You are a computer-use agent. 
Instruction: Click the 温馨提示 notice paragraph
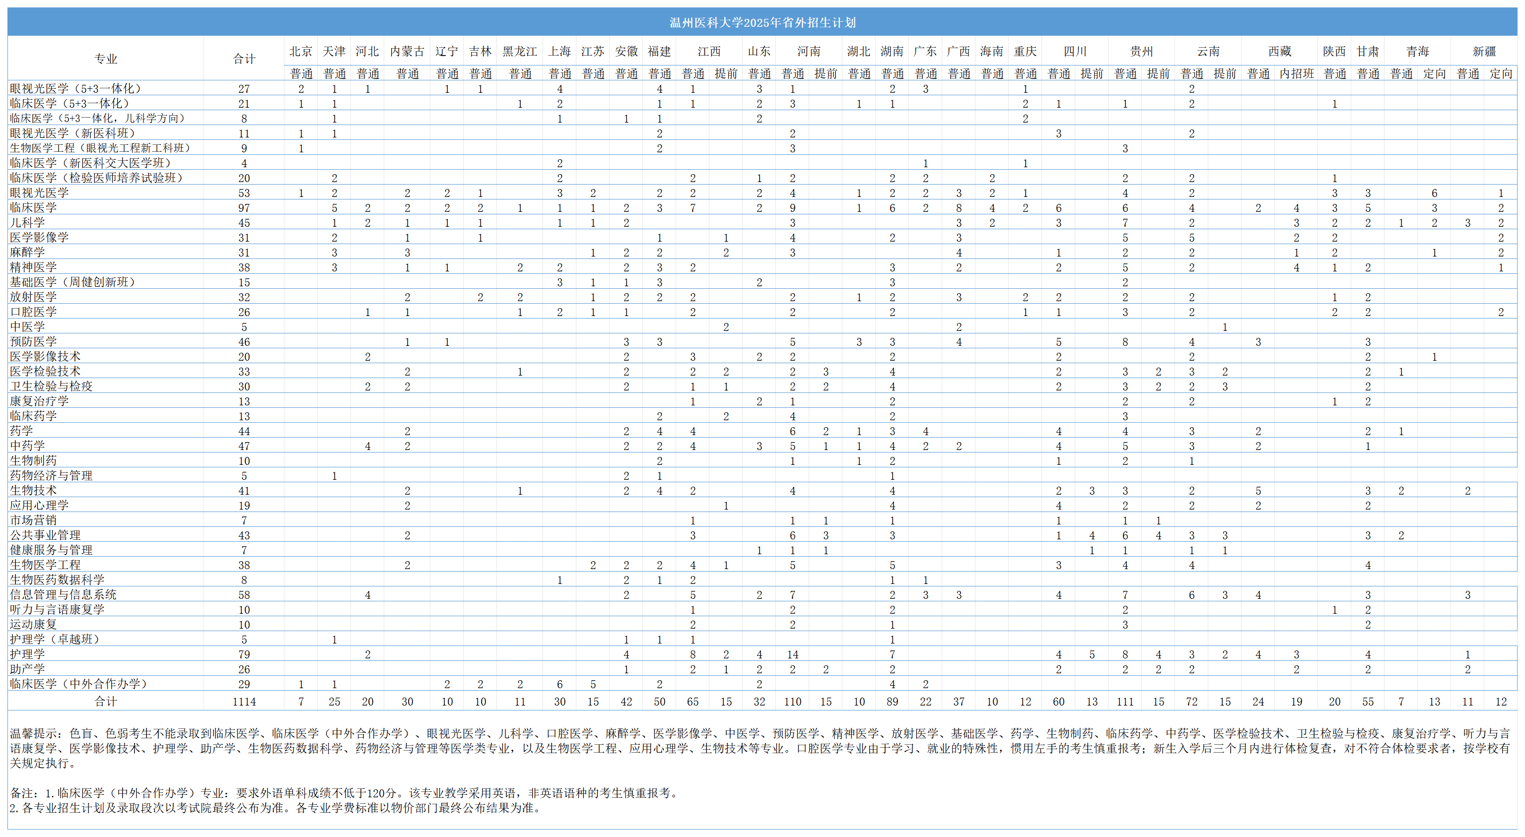(762, 748)
